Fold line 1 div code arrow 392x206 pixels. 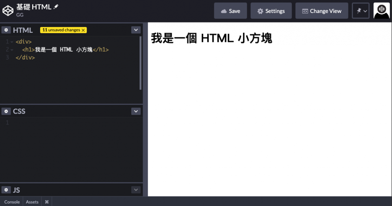tap(12, 42)
